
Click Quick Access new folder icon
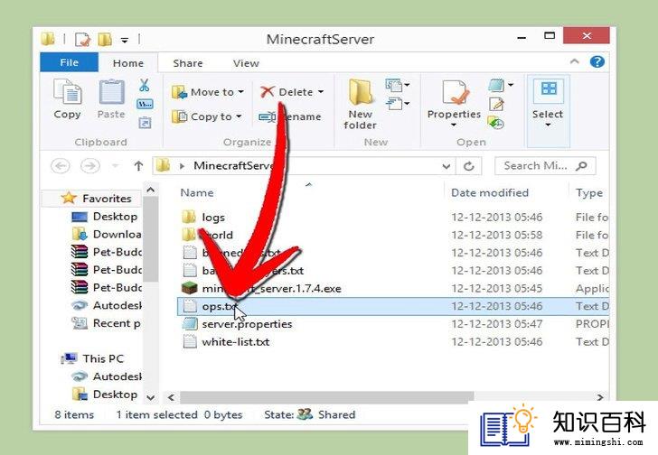105,40
